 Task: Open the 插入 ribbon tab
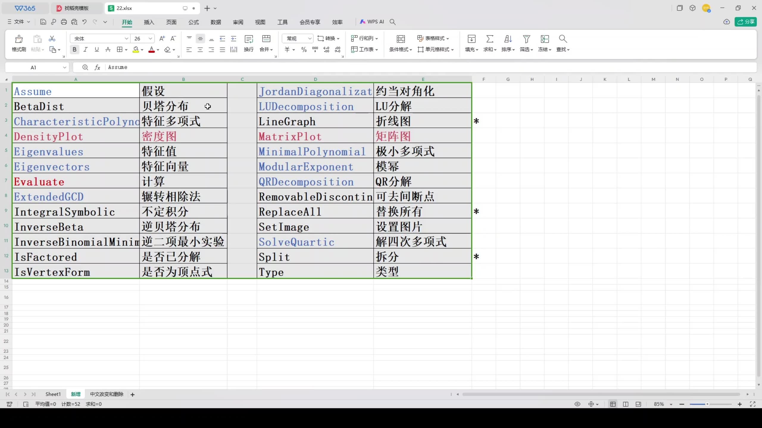click(149, 22)
